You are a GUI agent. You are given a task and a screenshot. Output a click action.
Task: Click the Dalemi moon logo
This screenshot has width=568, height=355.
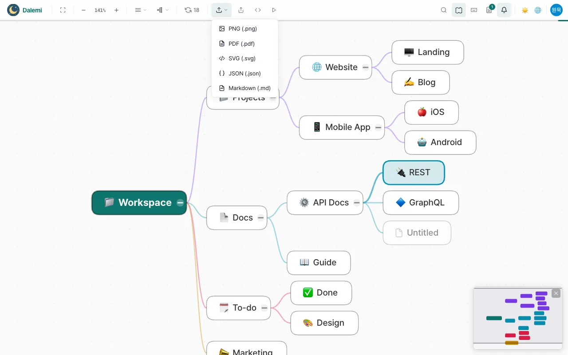(13, 10)
